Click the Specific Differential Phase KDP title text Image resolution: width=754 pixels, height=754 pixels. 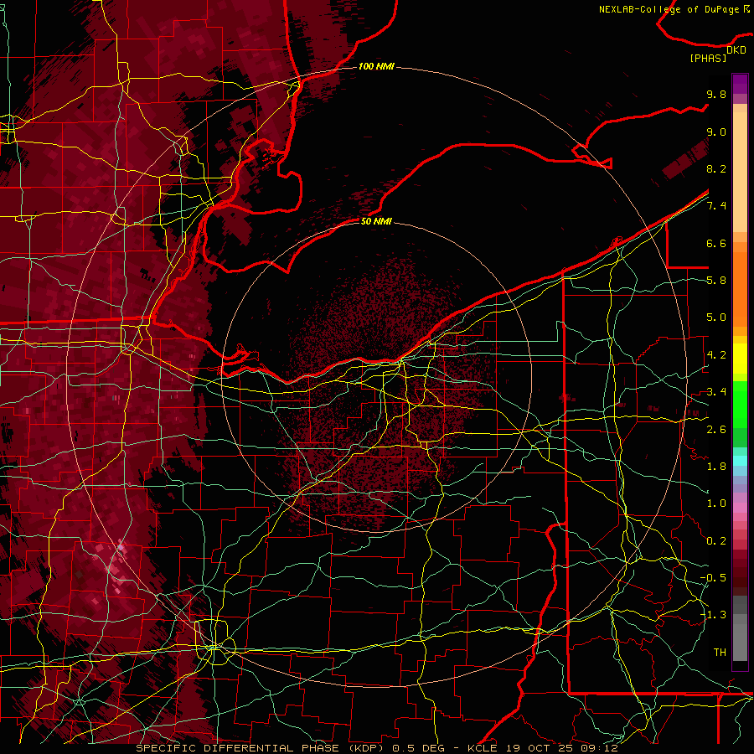click(x=260, y=748)
